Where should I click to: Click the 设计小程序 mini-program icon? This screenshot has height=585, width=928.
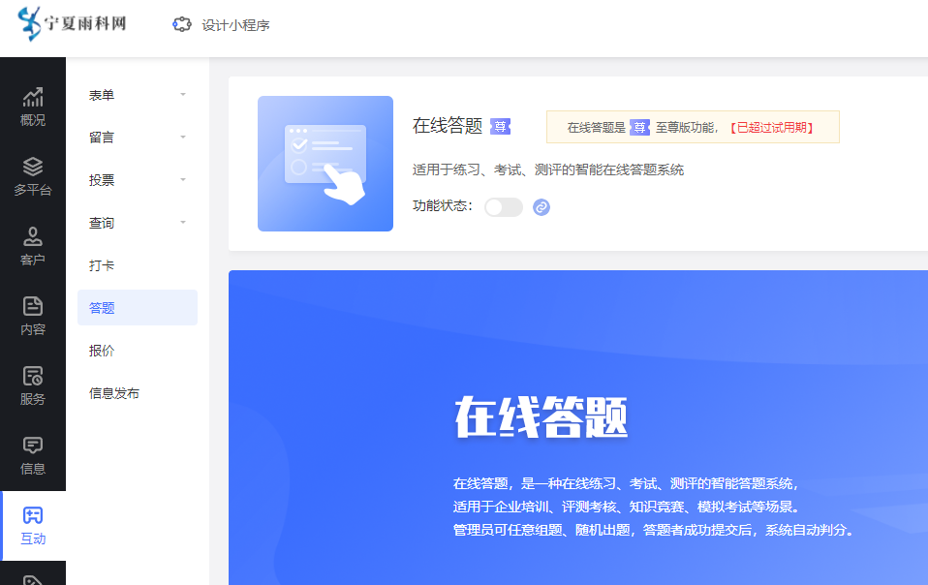[182, 25]
